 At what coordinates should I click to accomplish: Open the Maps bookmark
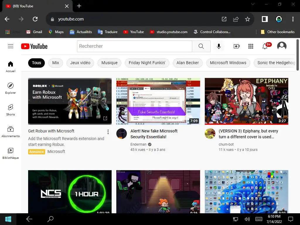coord(56,32)
